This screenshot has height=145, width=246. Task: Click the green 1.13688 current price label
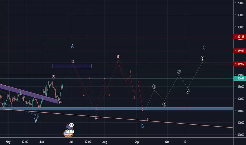click(x=240, y=78)
